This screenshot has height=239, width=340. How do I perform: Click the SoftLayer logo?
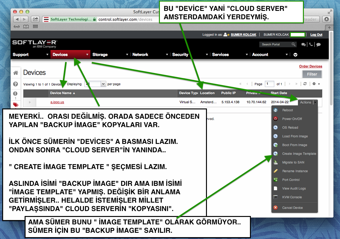[35, 44]
